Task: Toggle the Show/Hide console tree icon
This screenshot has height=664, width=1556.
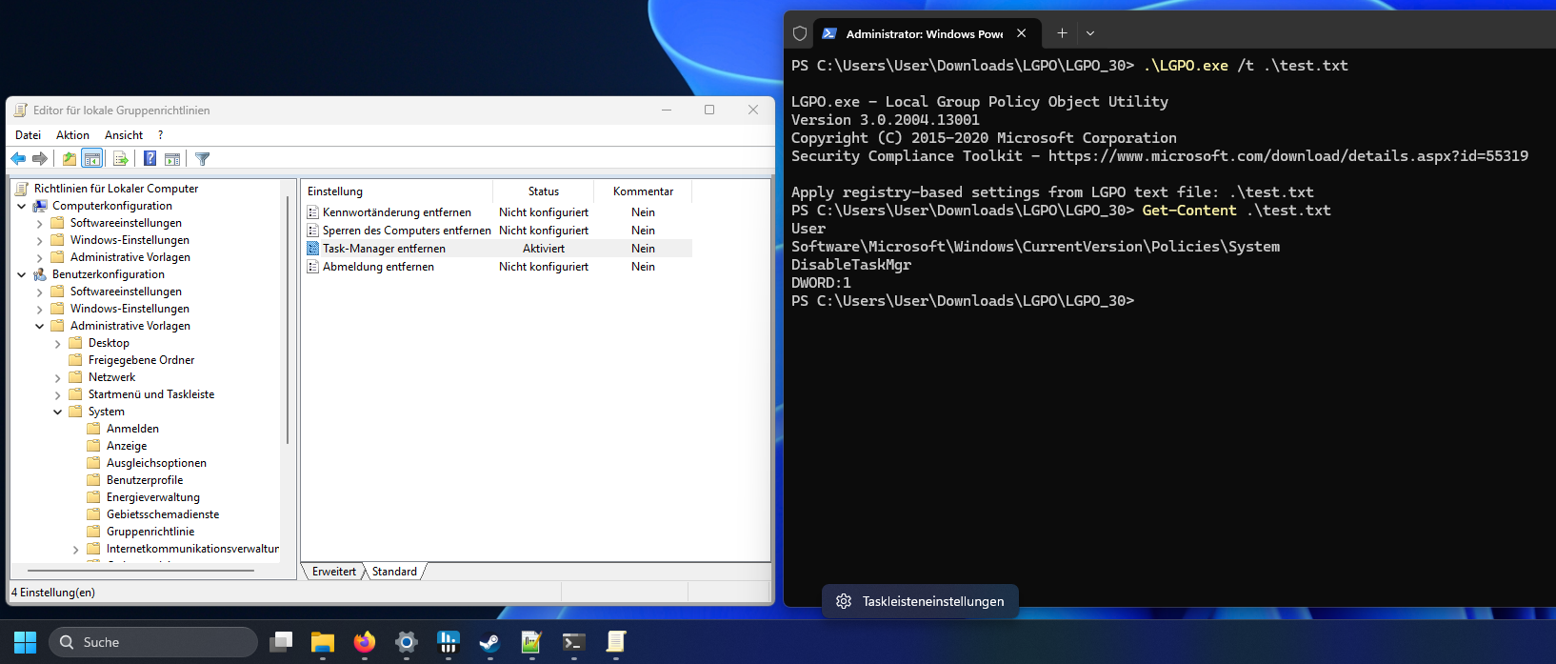Action: point(92,159)
